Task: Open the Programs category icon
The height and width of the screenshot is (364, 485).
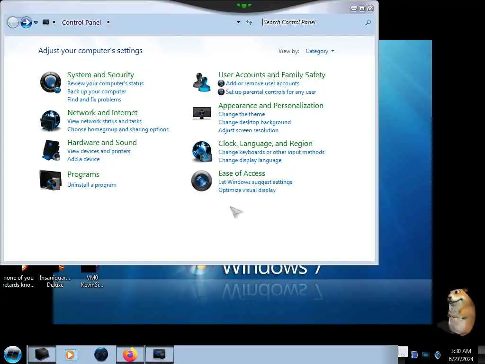Action: pos(50,180)
